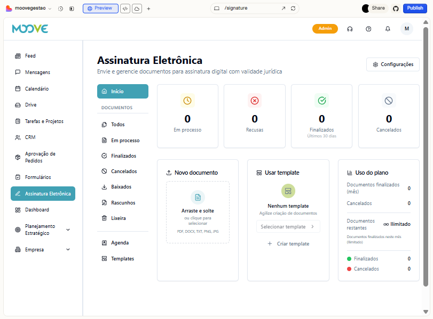The height and width of the screenshot is (319, 433).
Task: Click the green template icon above Nenhum template
Action: click(288, 191)
